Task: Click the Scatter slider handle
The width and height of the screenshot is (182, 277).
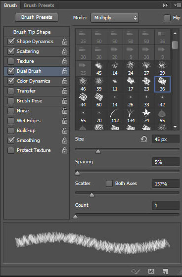Action: tap(91, 195)
